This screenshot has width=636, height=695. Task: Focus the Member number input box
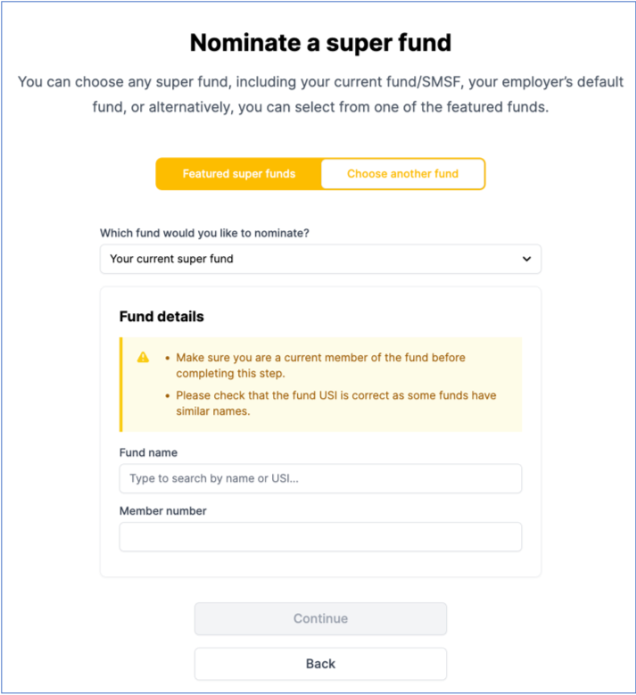pos(320,537)
